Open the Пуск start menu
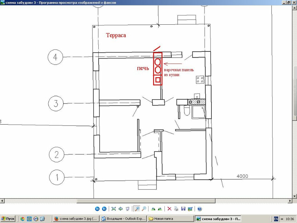 [8, 219]
